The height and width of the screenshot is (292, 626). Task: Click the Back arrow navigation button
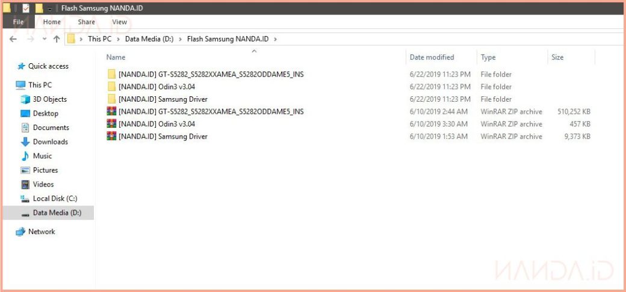[14, 39]
